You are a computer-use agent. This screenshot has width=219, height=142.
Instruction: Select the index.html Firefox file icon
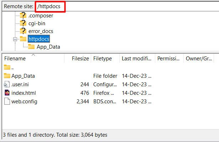[7, 93]
